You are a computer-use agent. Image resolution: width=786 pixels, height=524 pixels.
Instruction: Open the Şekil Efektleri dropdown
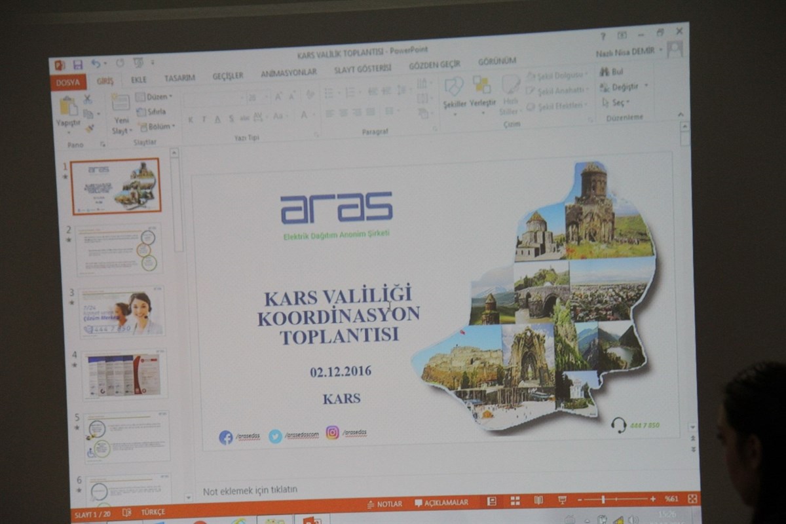[556, 105]
